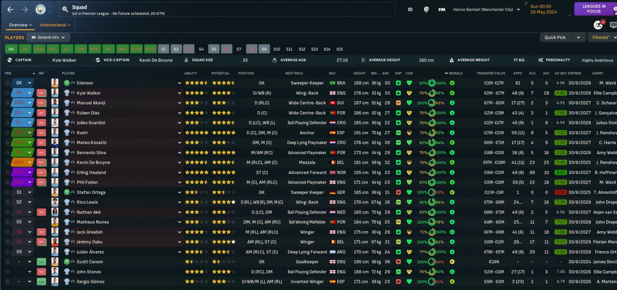This screenshot has width=617, height=290.
Task: Select the green STCR position filter chip
Action: 137,49
